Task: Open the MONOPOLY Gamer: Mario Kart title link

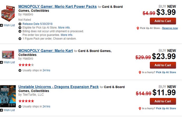Action: click(x=46, y=51)
